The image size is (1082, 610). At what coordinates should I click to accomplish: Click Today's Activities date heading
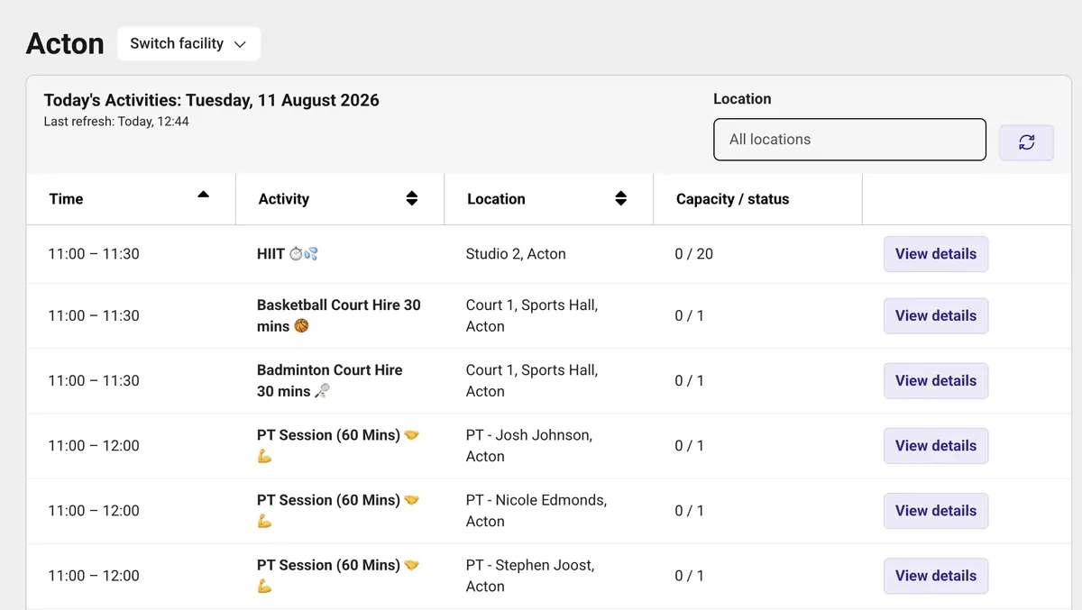[x=212, y=100]
